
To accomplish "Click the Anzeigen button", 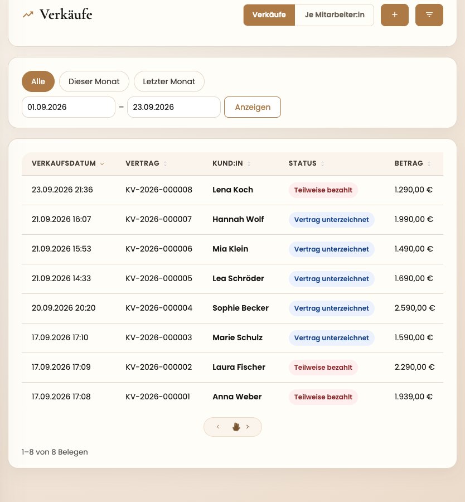I will click(x=253, y=107).
